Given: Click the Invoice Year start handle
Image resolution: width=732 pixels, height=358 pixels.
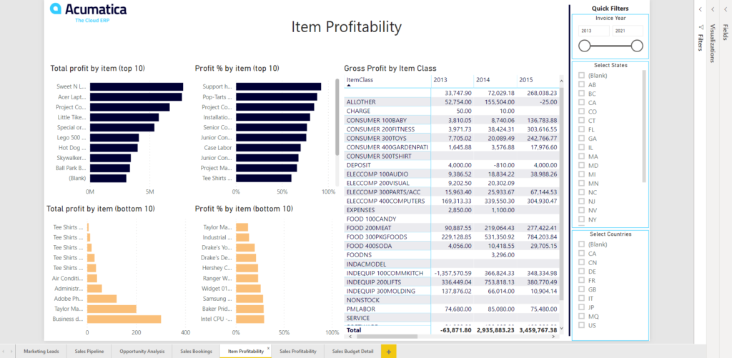Looking at the screenshot, I should click(584, 46).
